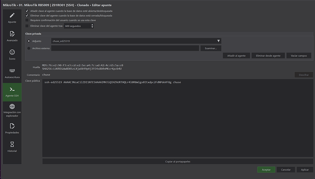Click Eliminar desde agente button
The image size is (315, 179).
click(x=268, y=56)
